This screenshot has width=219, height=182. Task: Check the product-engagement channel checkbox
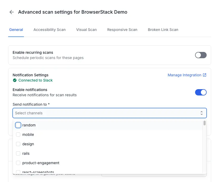[18, 163]
